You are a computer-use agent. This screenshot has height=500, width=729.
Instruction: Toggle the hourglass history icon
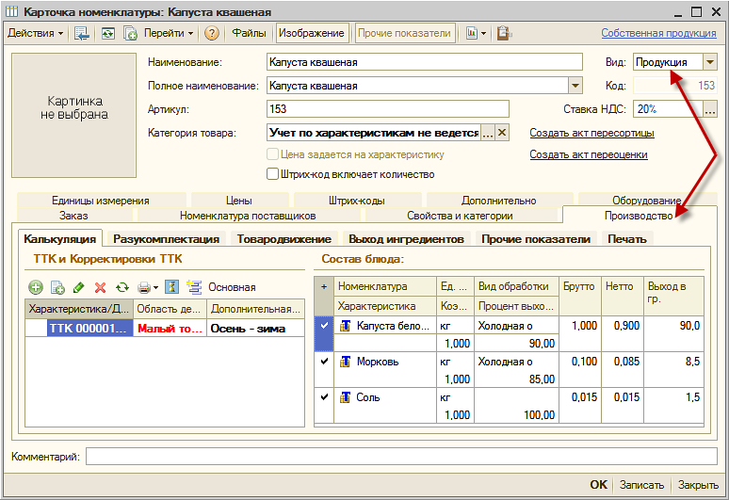tap(171, 286)
